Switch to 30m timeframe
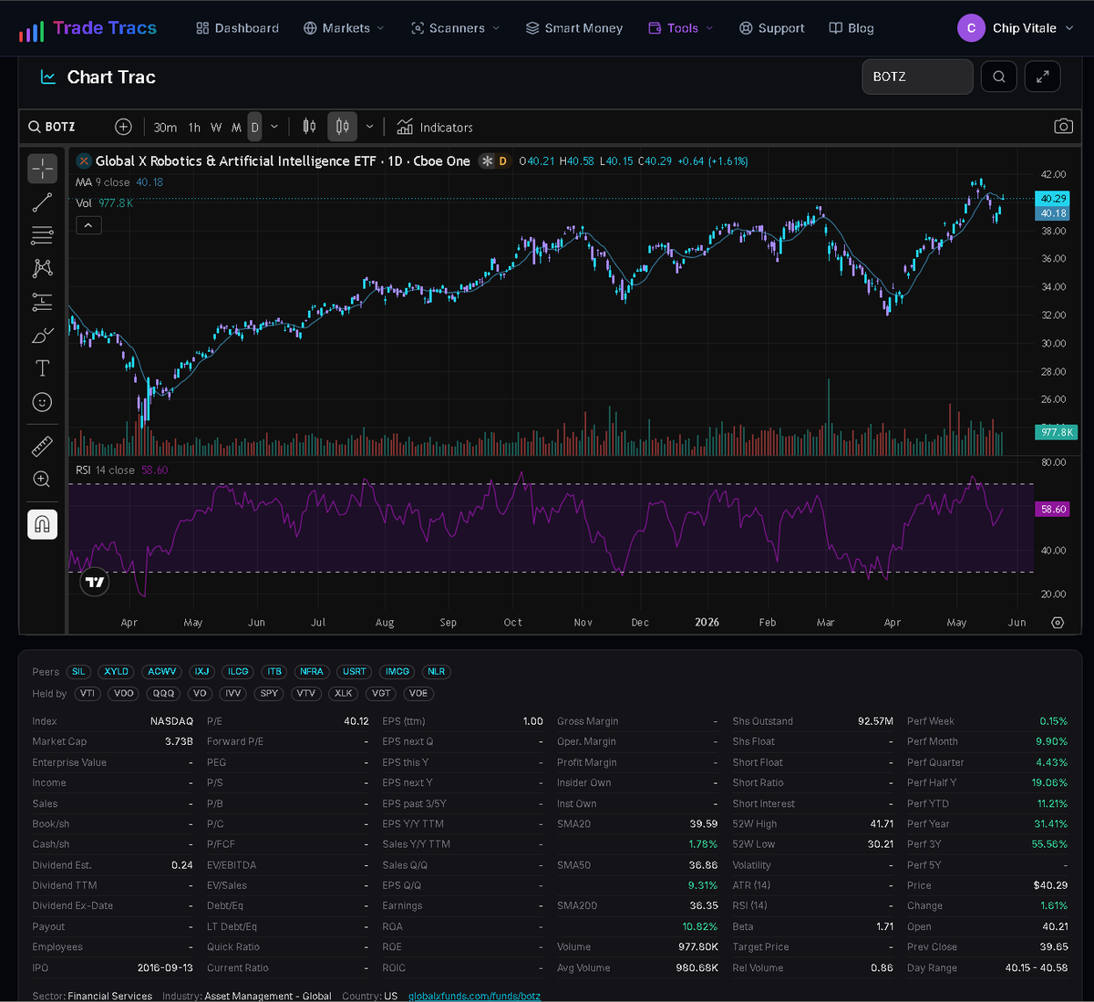 [x=165, y=128]
